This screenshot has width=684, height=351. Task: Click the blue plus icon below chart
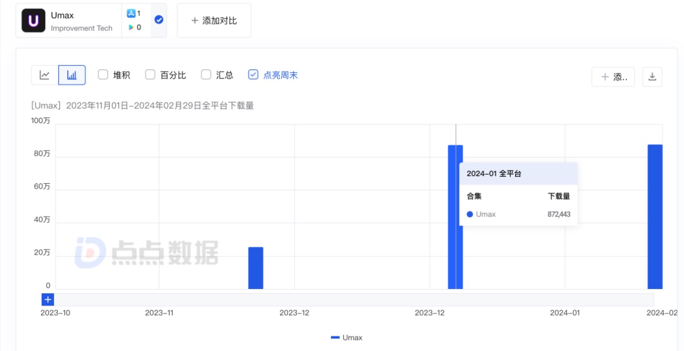(x=48, y=300)
